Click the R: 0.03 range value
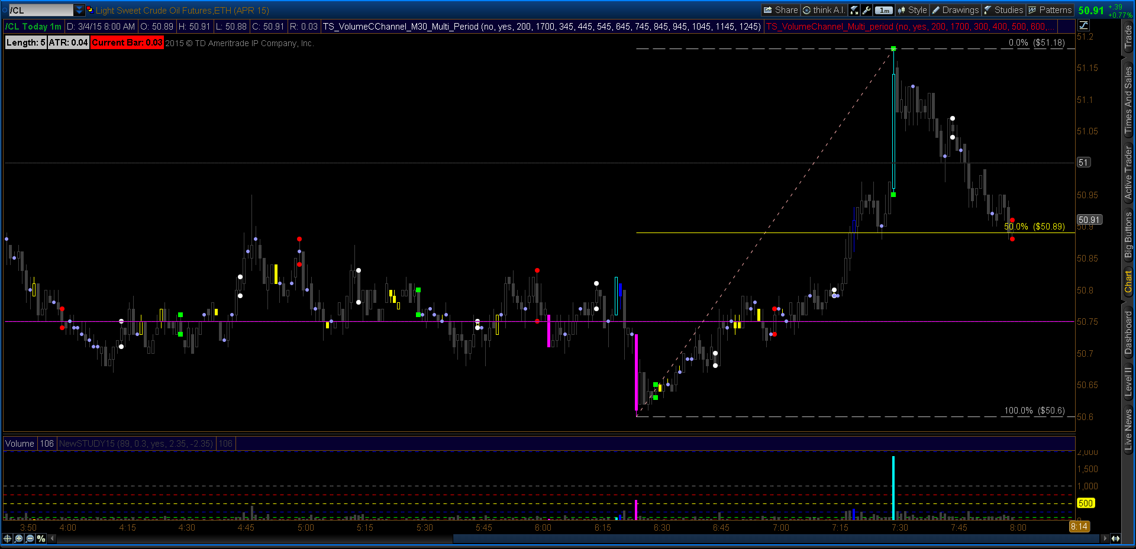This screenshot has width=1136, height=549. click(x=304, y=27)
